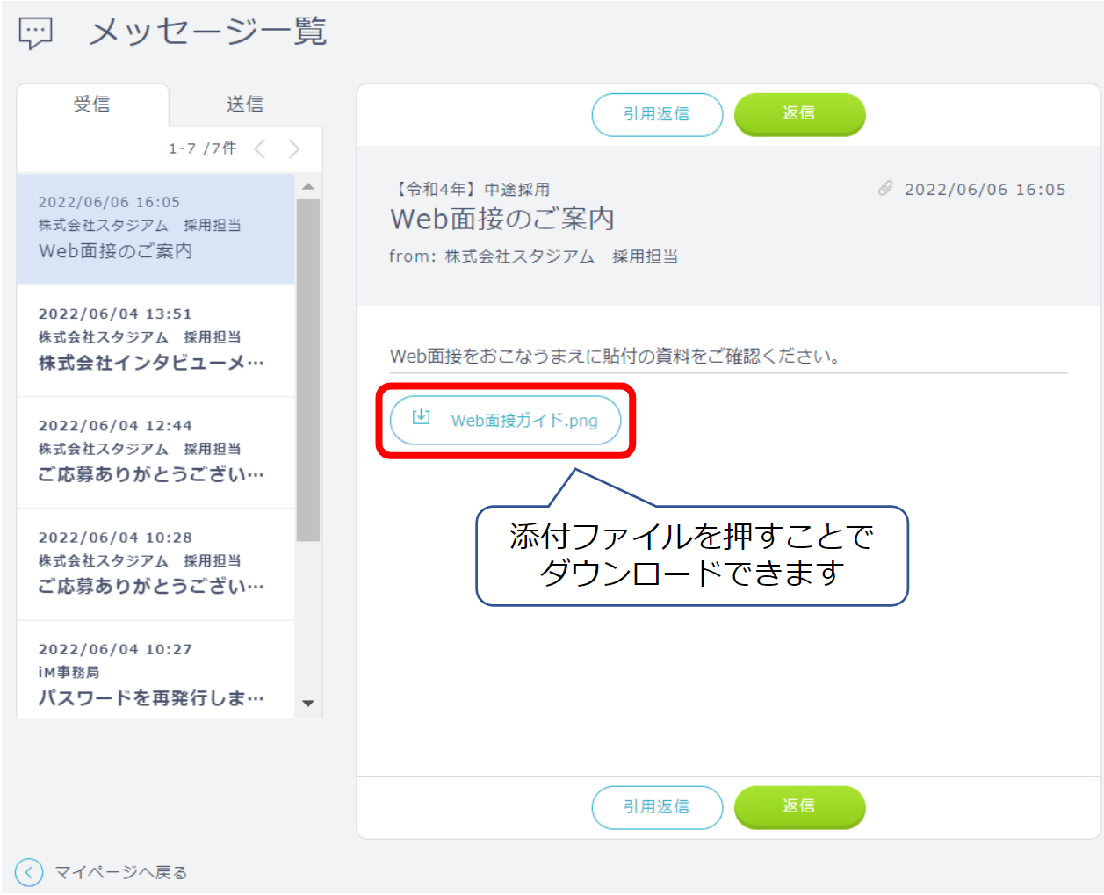
Task: Click the message list scroll up arrow
Action: click(308, 186)
